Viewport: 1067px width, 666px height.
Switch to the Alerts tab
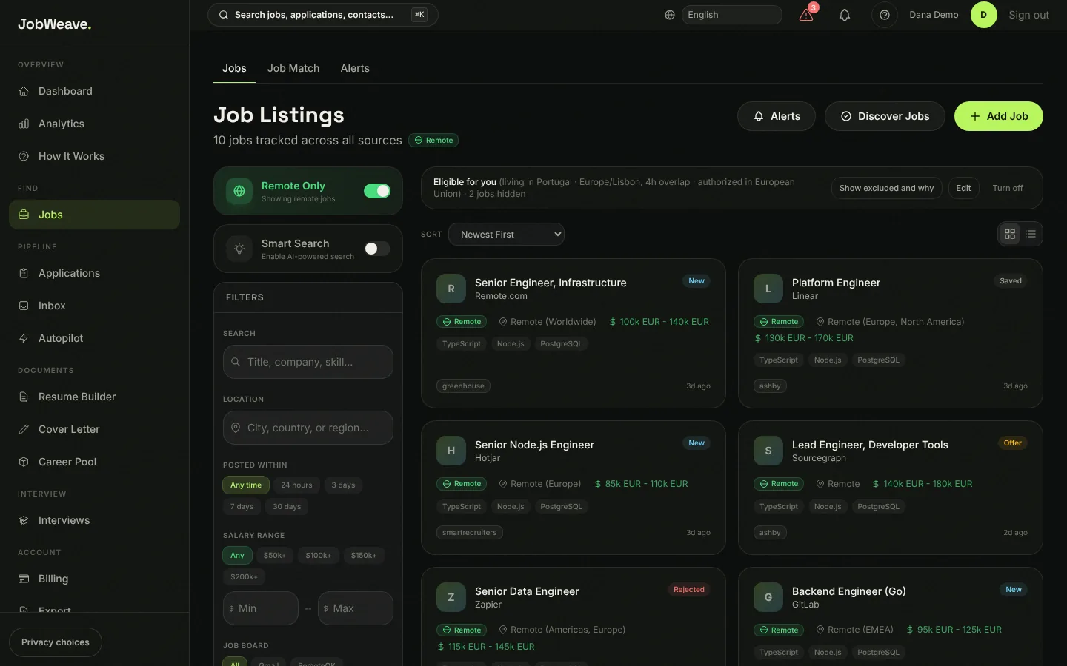pyautogui.click(x=355, y=68)
